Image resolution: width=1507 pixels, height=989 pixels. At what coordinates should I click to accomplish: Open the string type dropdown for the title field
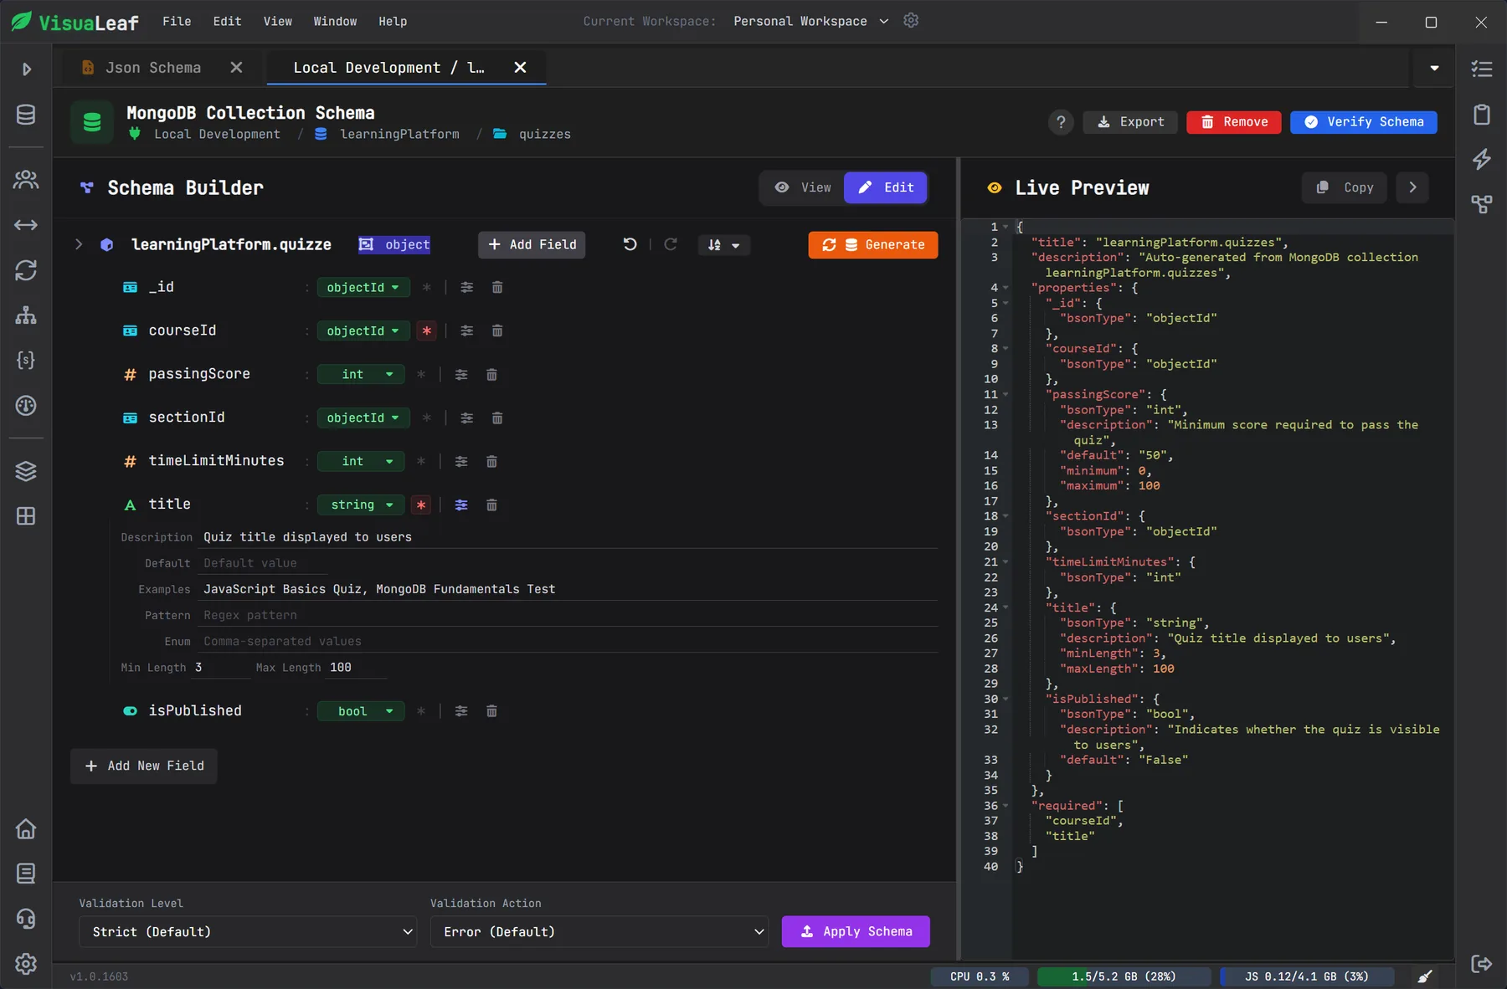361,505
